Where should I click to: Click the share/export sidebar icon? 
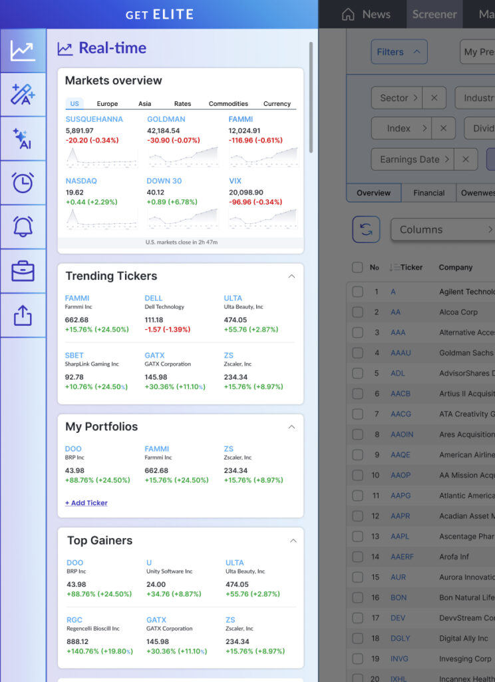(23, 315)
